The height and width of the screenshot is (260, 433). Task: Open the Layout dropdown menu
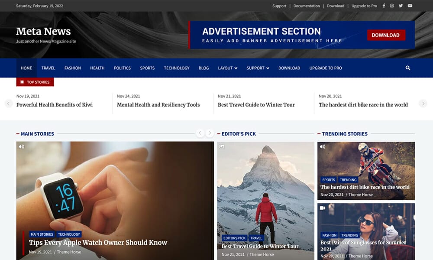(228, 68)
